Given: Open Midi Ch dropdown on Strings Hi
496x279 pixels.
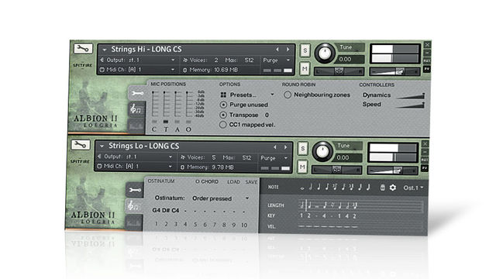Looking at the screenshot, I should tap(173, 69).
